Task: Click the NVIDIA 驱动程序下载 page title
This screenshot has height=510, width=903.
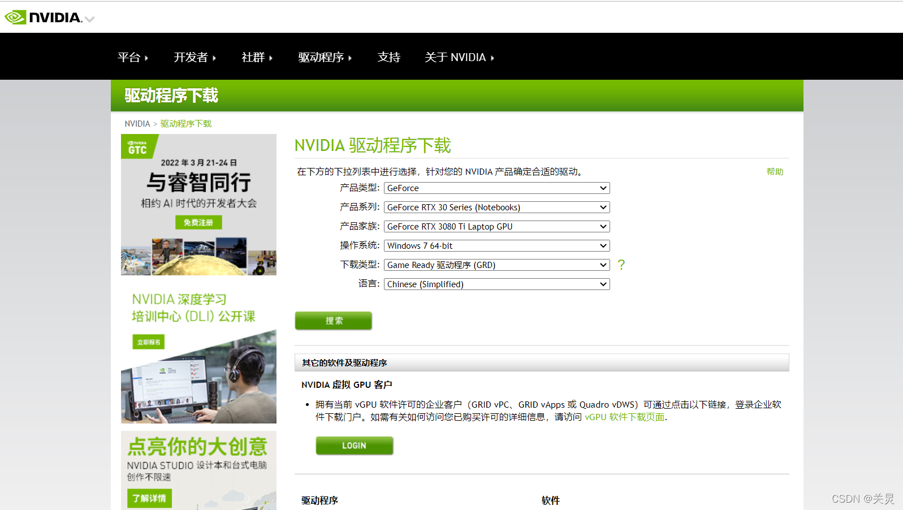Action: [x=373, y=145]
